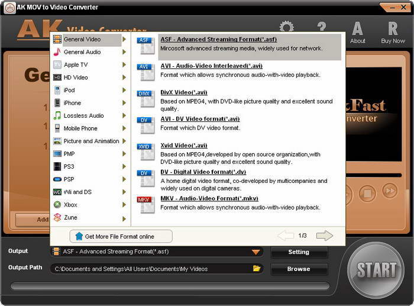Click the stop playback button
Viewport: 414px width, 306px height.
[x=367, y=194]
